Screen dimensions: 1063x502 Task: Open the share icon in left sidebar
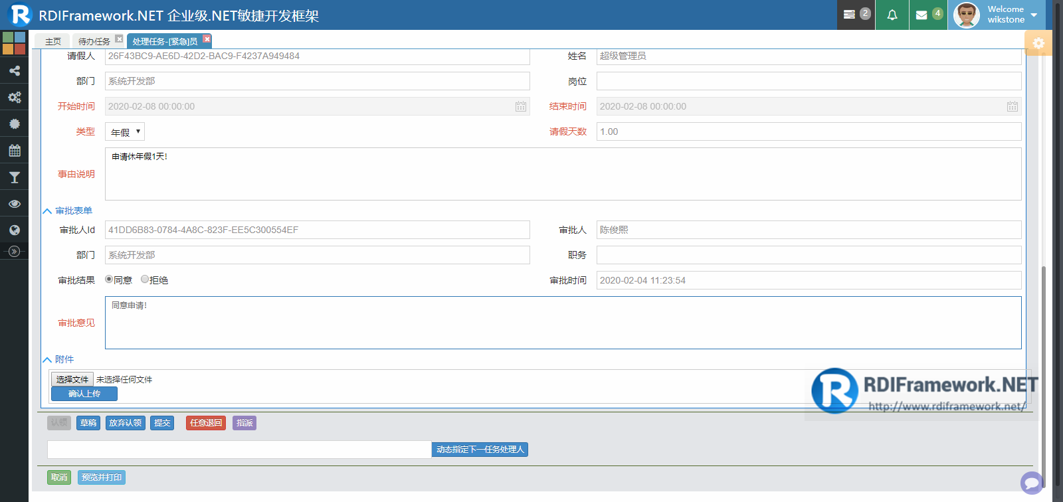(x=14, y=71)
